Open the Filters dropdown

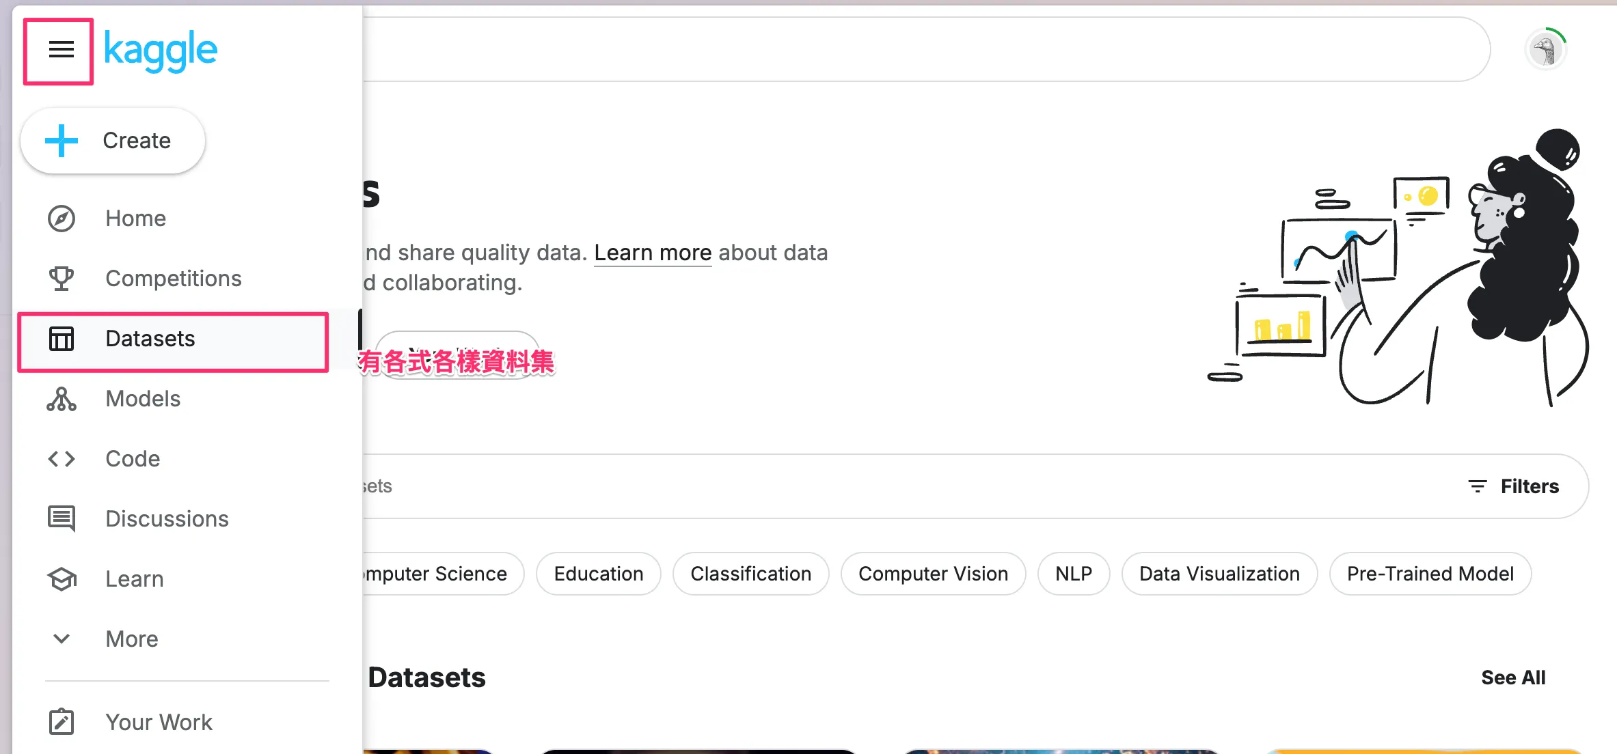tap(1514, 486)
